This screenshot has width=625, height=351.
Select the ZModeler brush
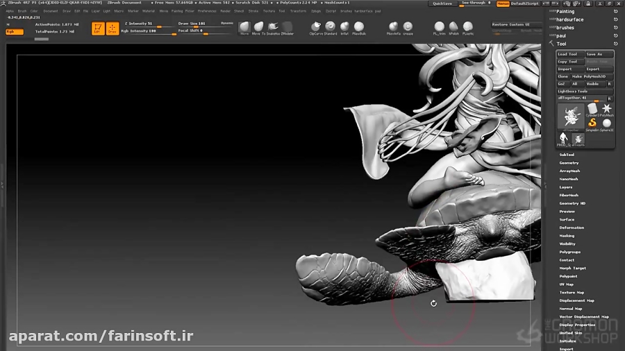[287, 28]
